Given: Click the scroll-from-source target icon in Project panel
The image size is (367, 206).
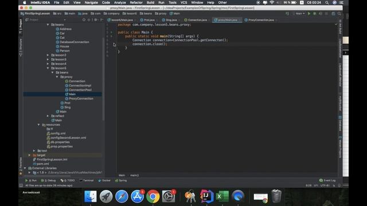Looking at the screenshot, I should [x=84, y=20].
